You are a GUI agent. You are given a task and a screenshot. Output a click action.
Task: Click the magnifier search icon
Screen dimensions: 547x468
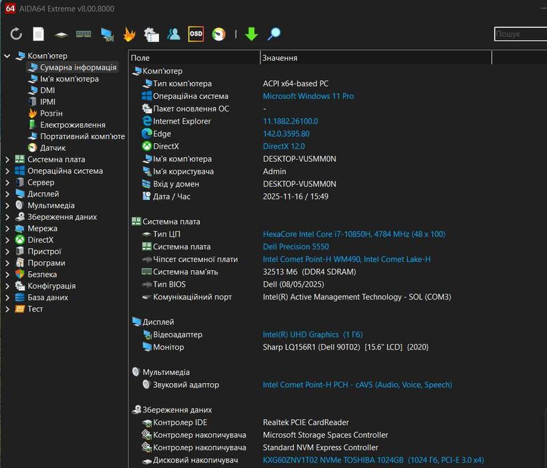pos(274,34)
